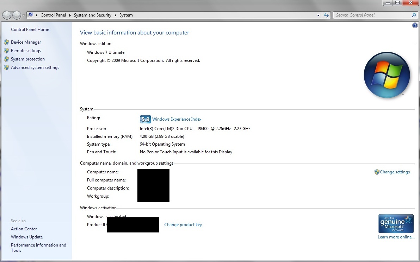Click the genuine Microsoft software badge
Image resolution: width=420 pixels, height=262 pixels.
396,224
